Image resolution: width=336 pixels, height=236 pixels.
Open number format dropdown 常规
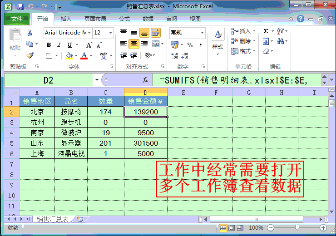[x=202, y=33]
